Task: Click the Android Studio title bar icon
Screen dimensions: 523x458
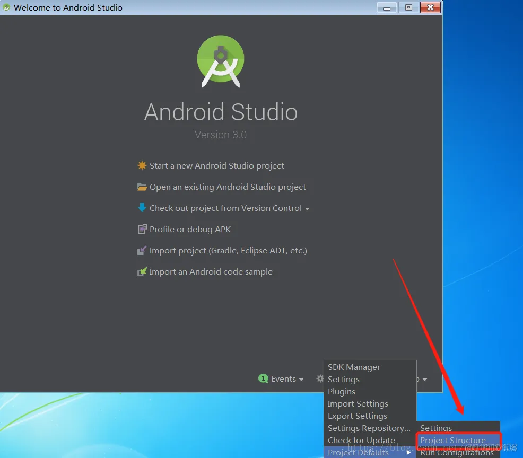Action: tap(6, 7)
